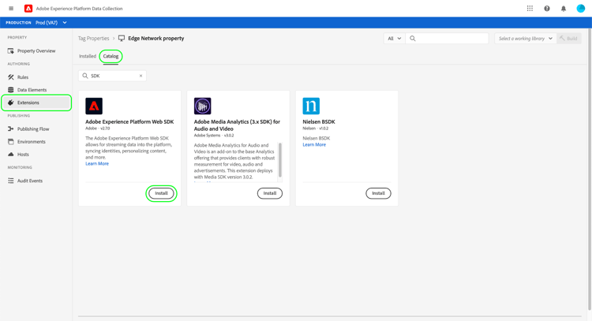Open Property Overview in sidebar
The image size is (592, 321).
click(36, 50)
